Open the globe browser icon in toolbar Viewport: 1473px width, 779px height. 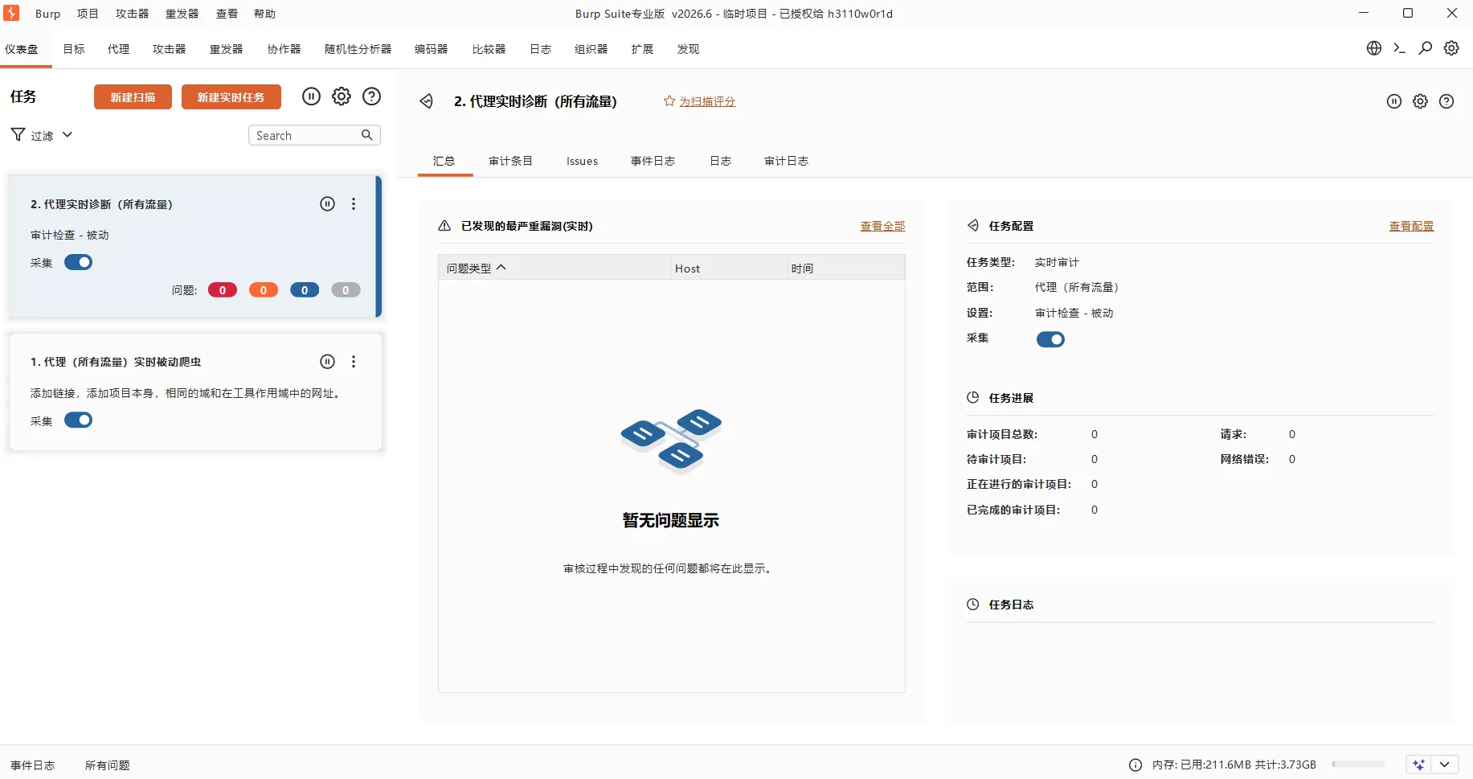(1374, 48)
